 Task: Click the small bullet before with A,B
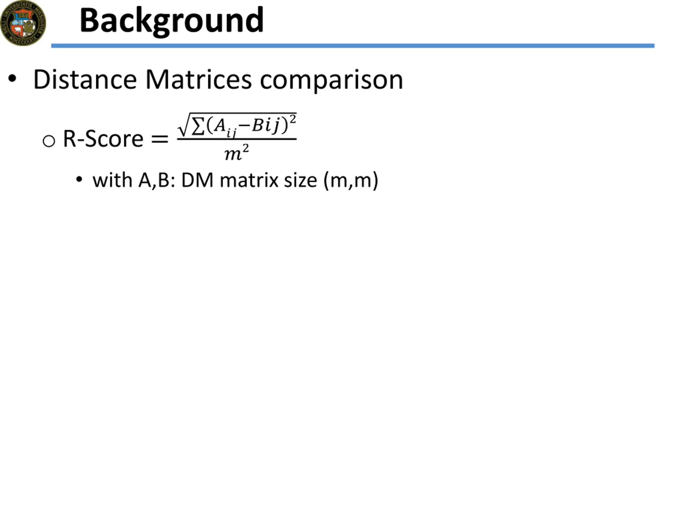(79, 179)
